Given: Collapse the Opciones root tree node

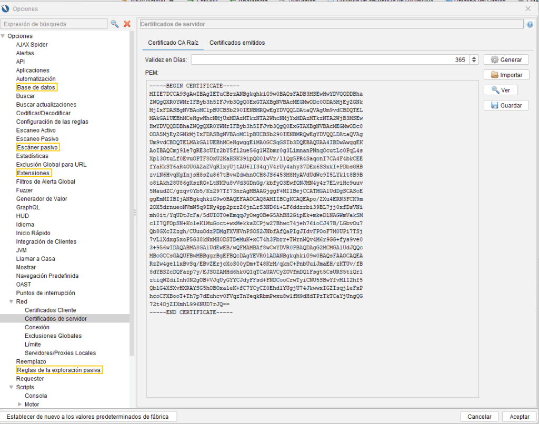Looking at the screenshot, I should (3, 36).
